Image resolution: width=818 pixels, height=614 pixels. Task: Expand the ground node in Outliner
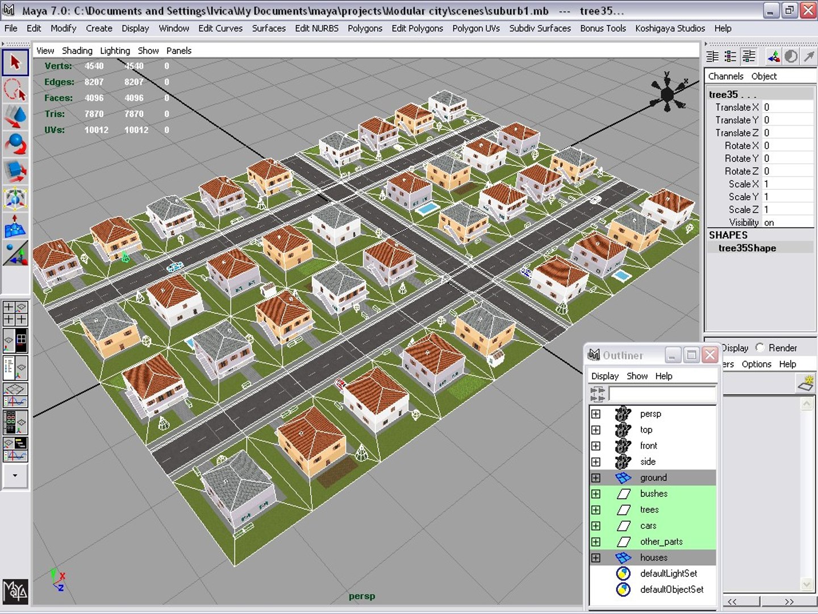pos(595,478)
